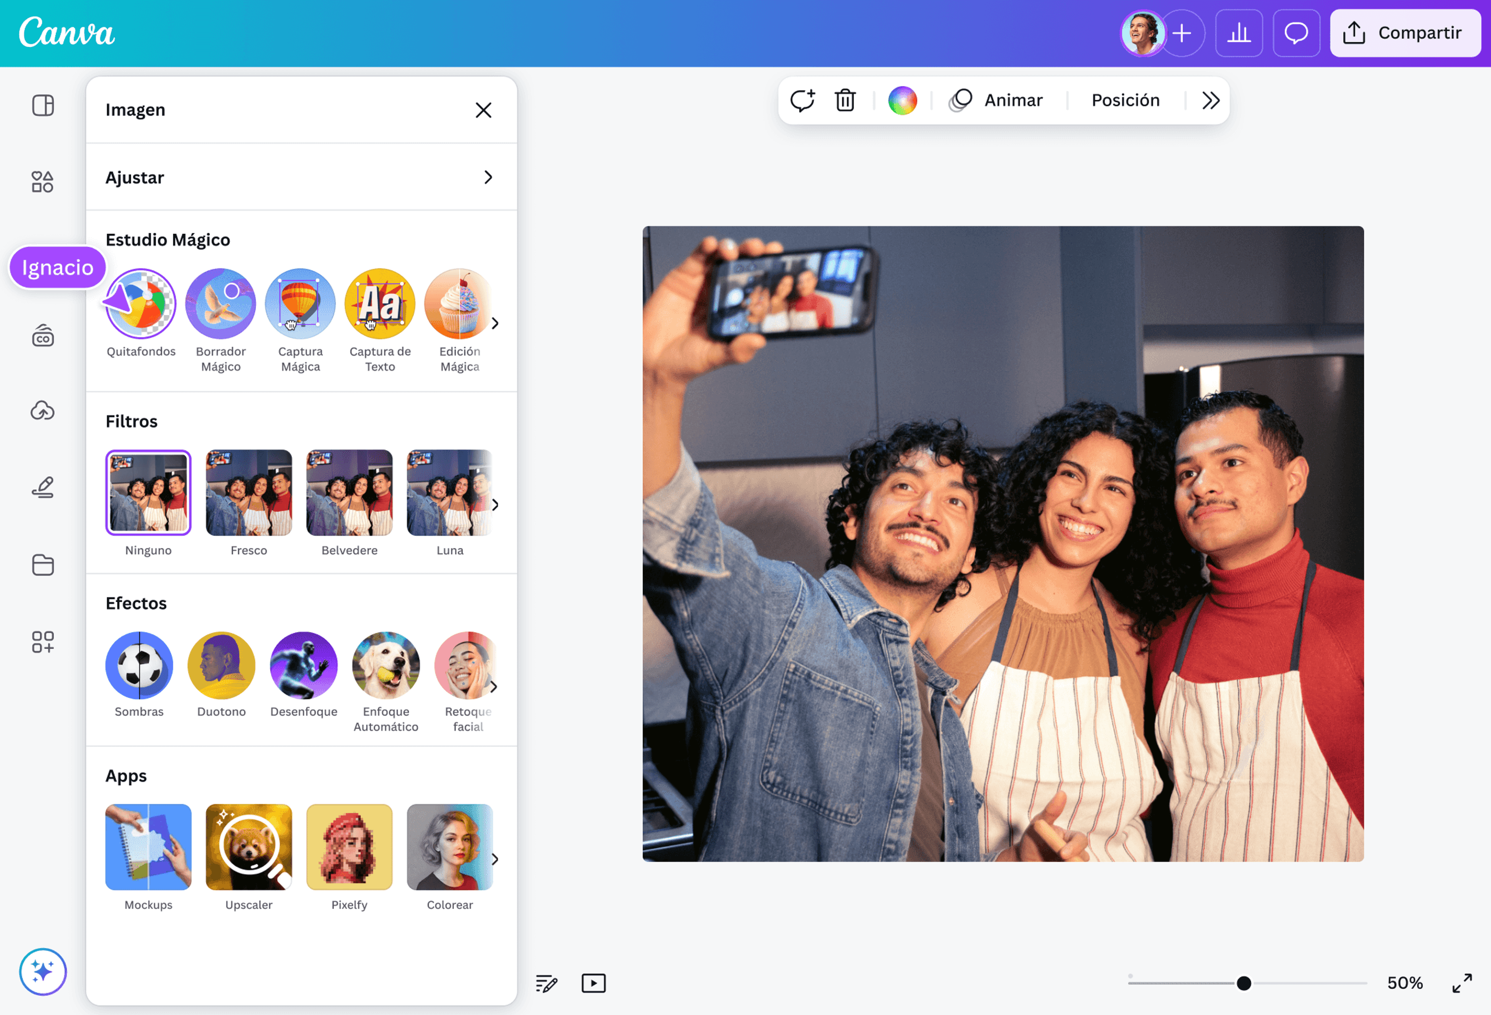The image size is (1491, 1015).
Task: Close the Imagen panel
Action: pyautogui.click(x=483, y=110)
